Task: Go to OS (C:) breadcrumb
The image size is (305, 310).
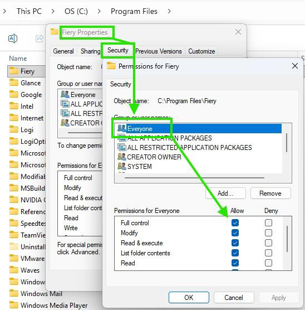Action: (x=76, y=11)
